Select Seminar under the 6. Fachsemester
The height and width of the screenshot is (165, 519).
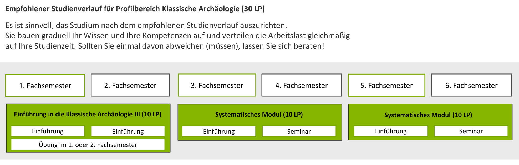[471, 131]
